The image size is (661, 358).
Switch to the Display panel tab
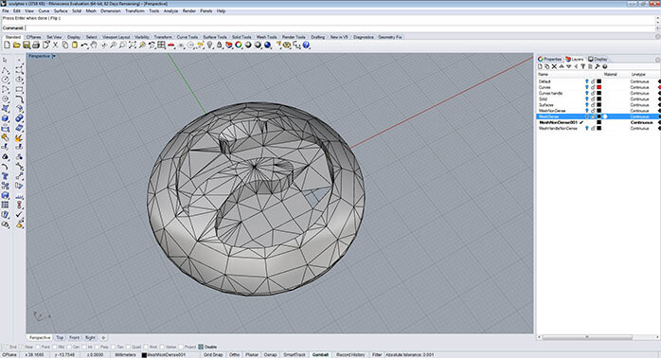598,59
